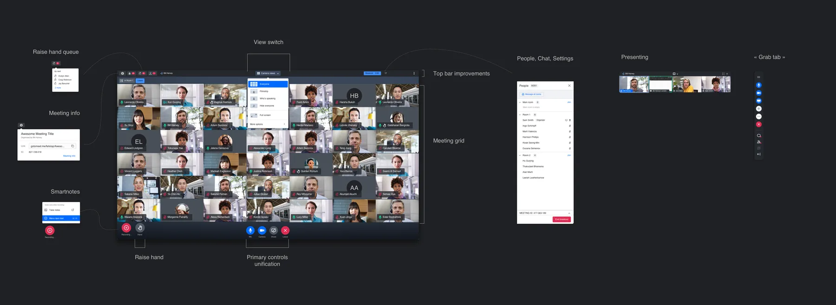Choose Full screen in view menu

tap(268, 115)
